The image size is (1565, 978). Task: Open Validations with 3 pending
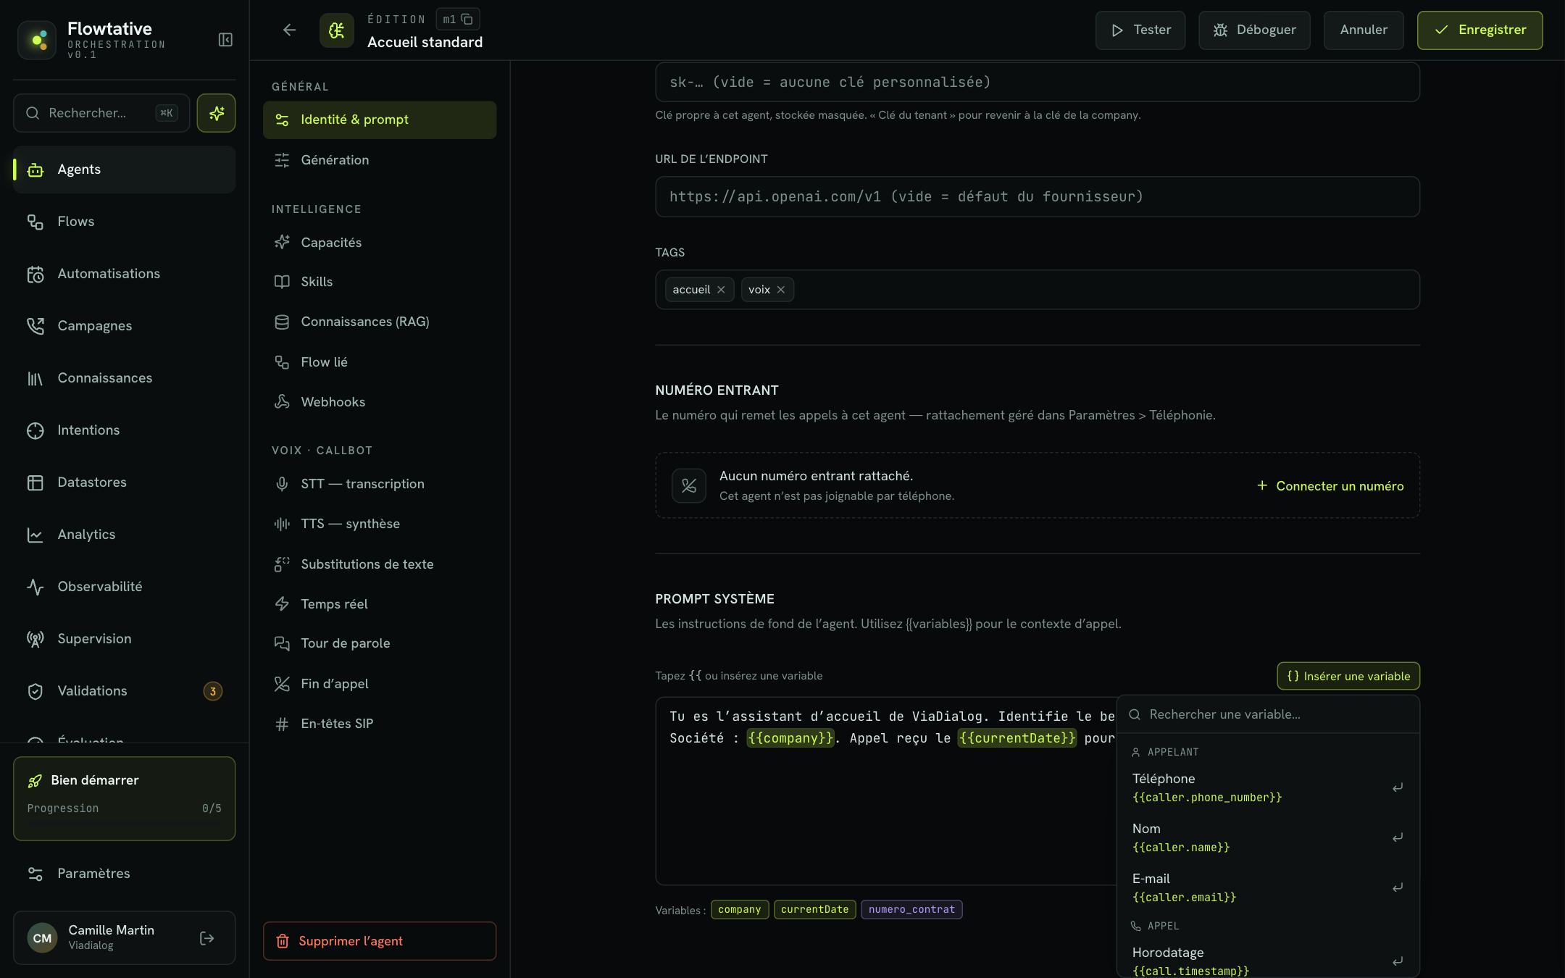click(x=125, y=691)
